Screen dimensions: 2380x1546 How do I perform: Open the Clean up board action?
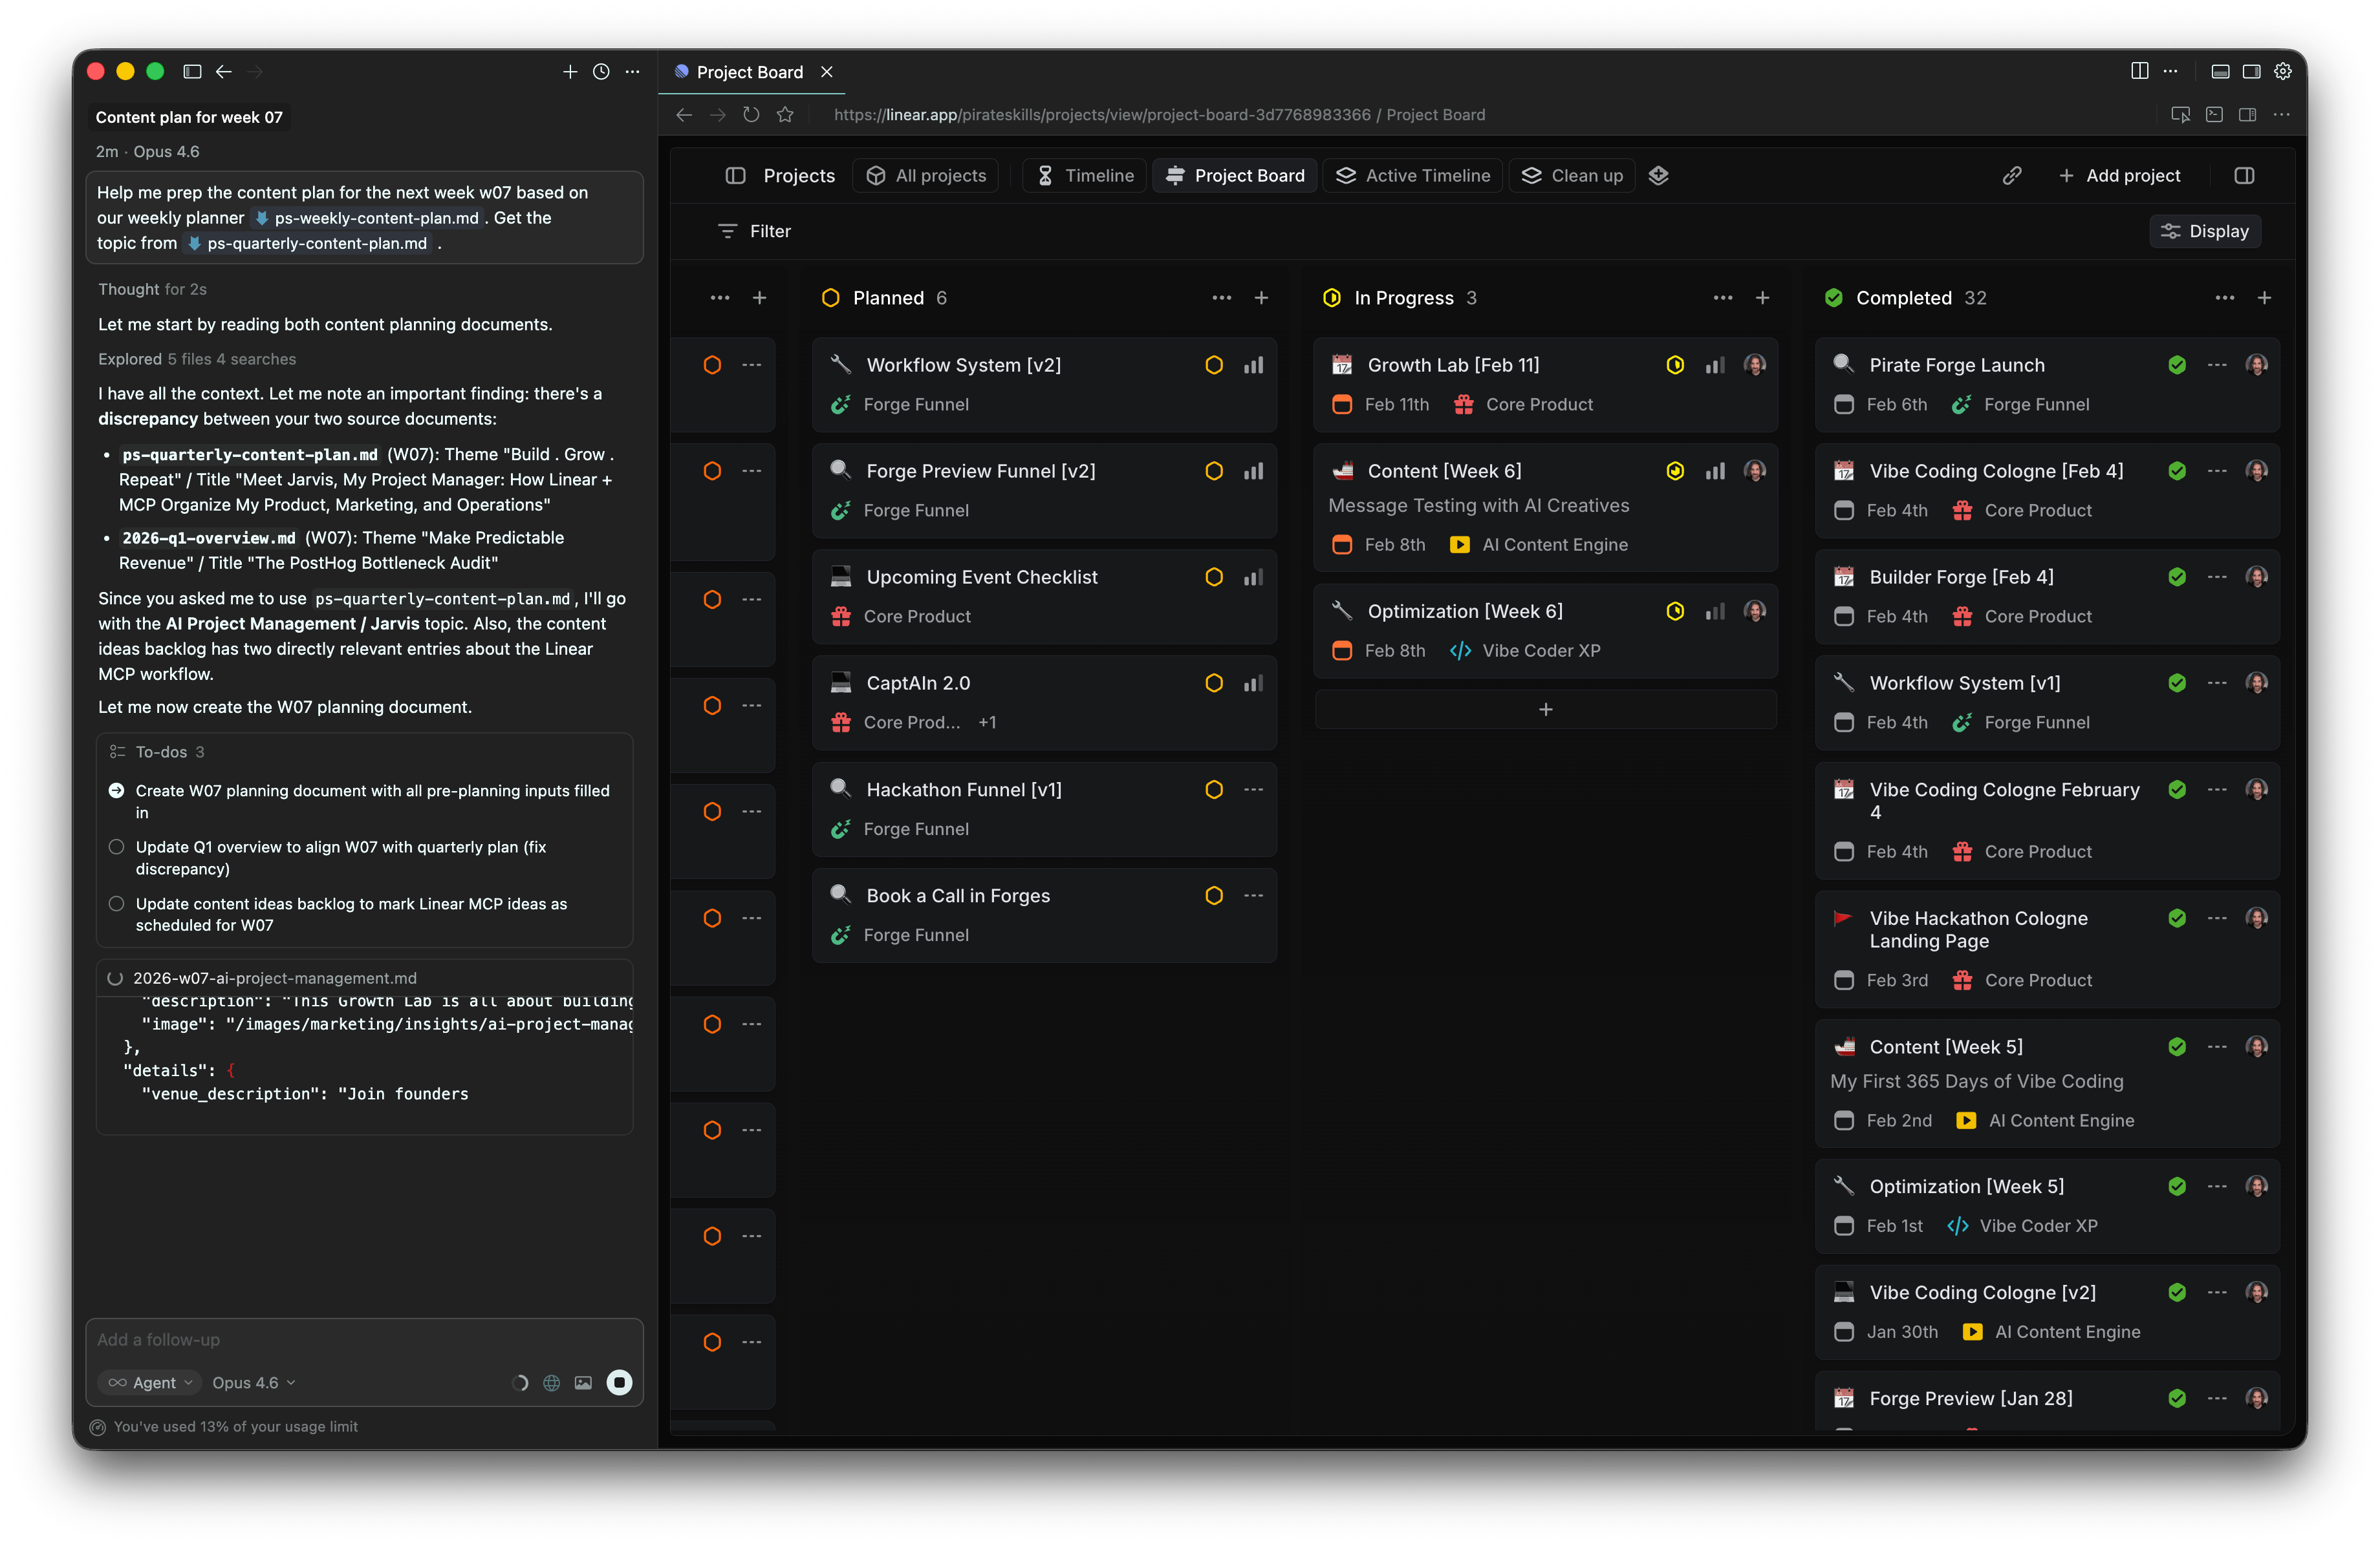1571,175
